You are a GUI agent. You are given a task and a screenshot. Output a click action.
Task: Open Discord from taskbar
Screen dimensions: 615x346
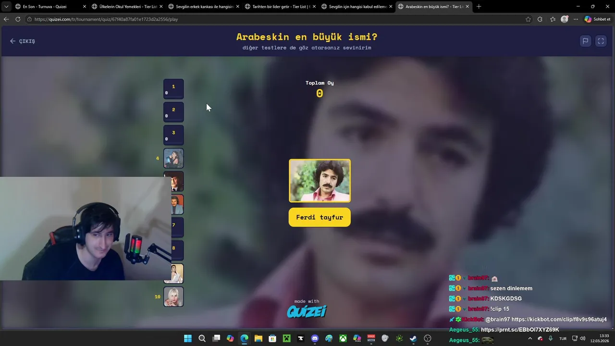tap(315, 338)
